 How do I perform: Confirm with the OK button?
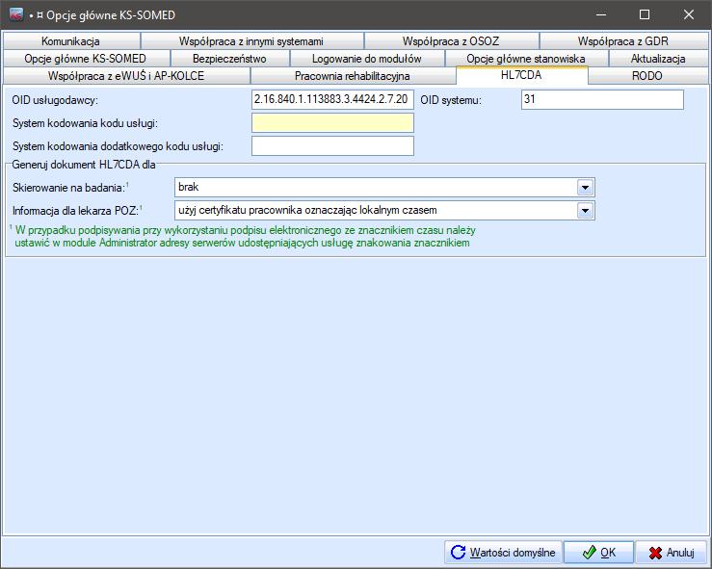click(x=598, y=553)
